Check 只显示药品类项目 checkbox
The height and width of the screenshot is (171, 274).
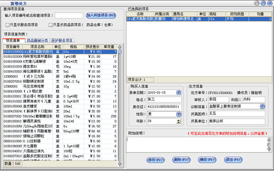tap(51, 25)
